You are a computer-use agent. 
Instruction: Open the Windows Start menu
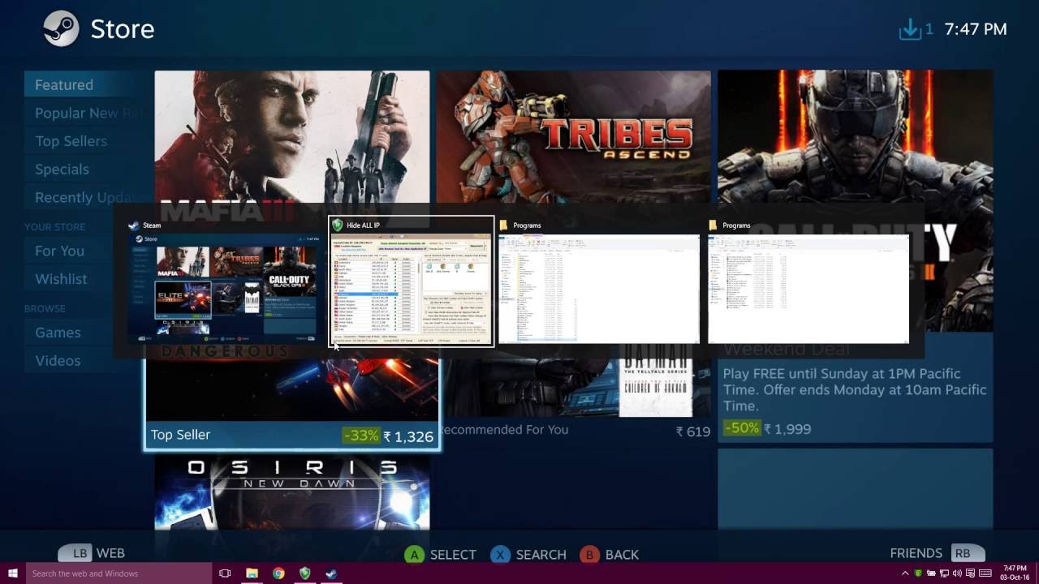click(13, 573)
